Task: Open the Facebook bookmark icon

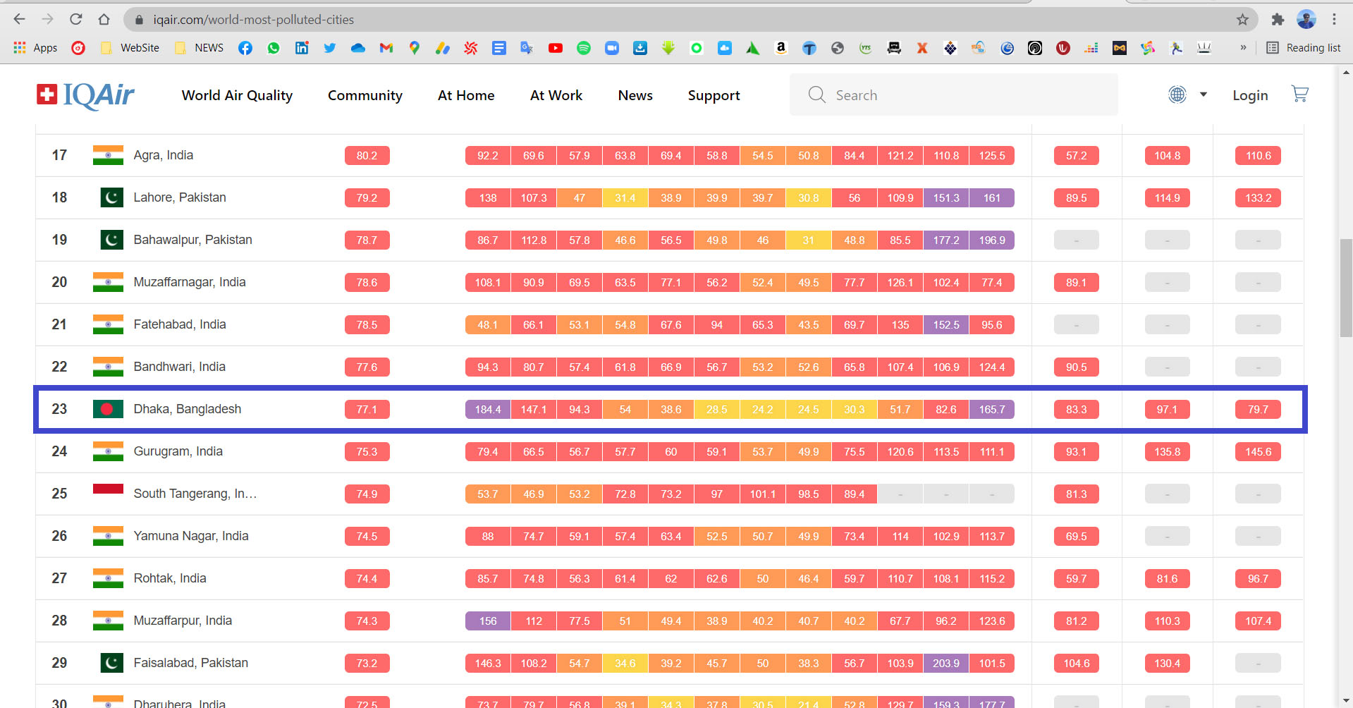Action: 245,48
